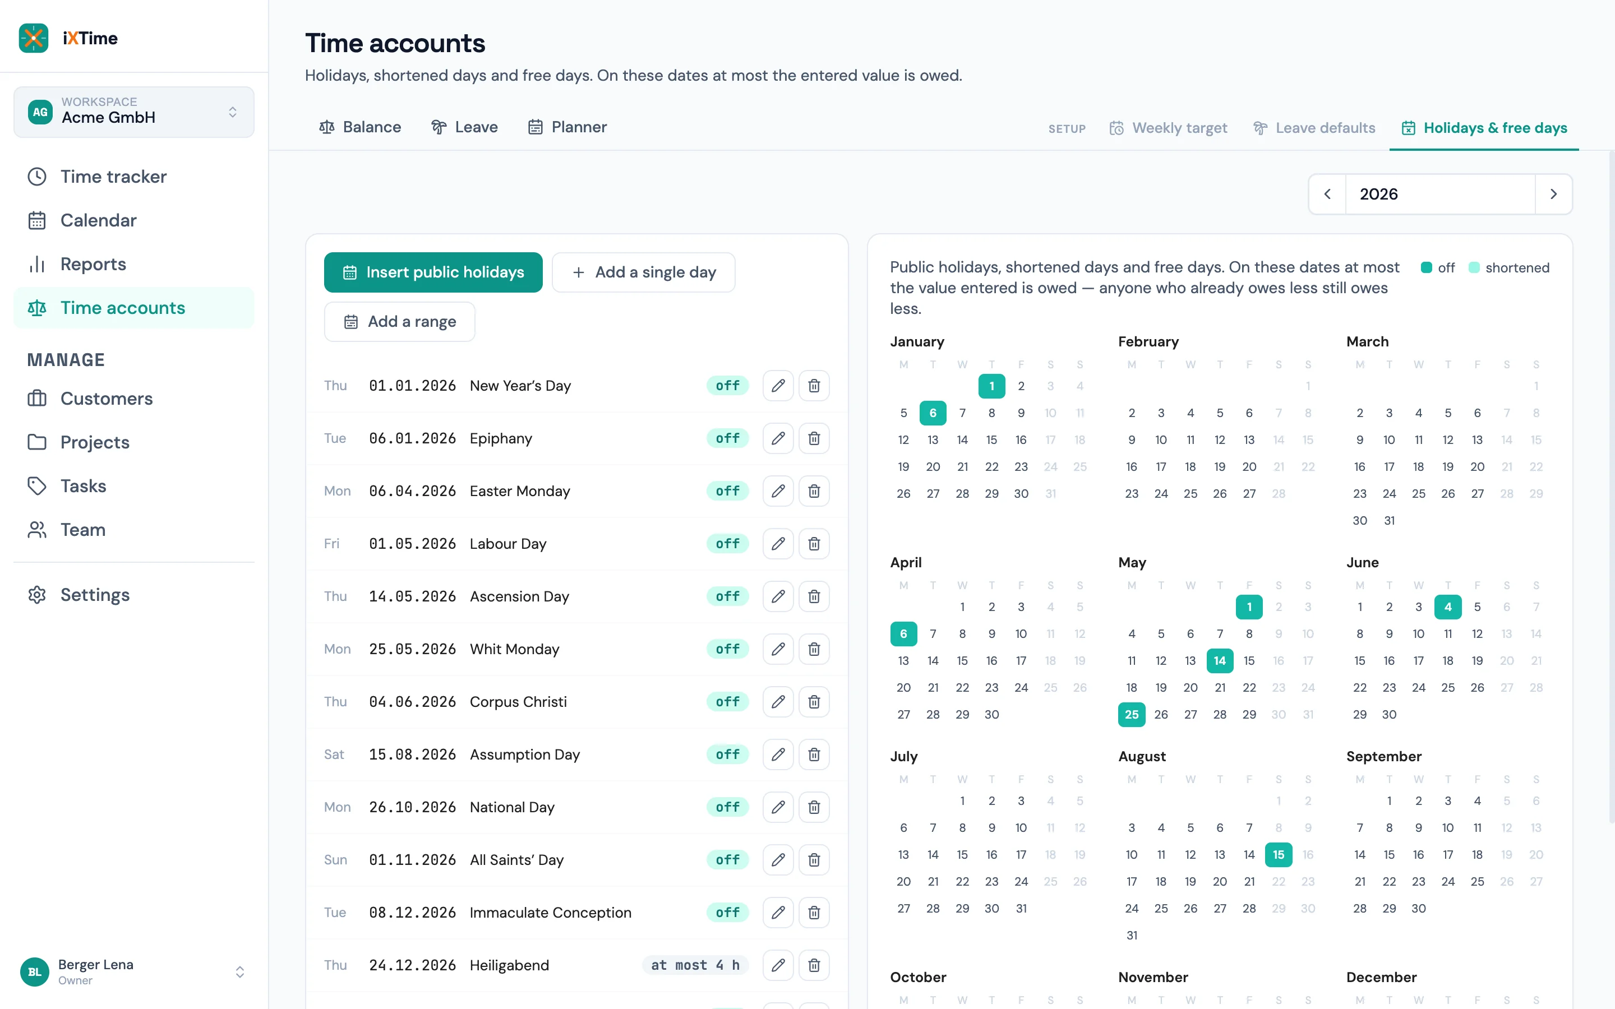Open Projects in the Manage section
The width and height of the screenshot is (1615, 1009).
[x=133, y=442]
